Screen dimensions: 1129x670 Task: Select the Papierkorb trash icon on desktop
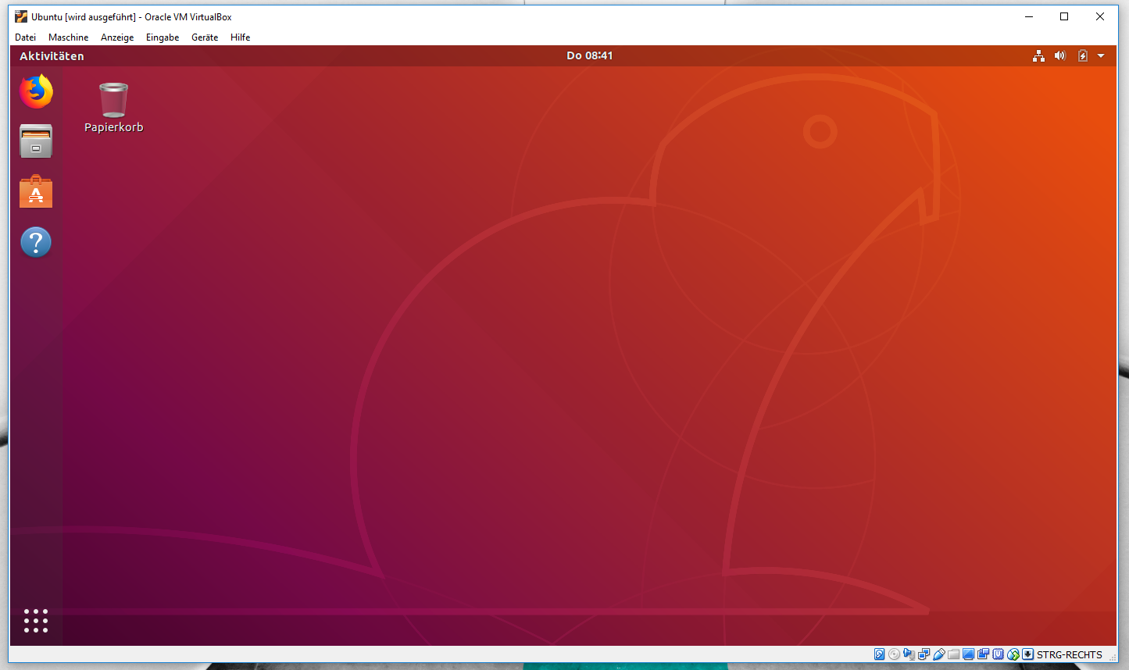click(113, 108)
